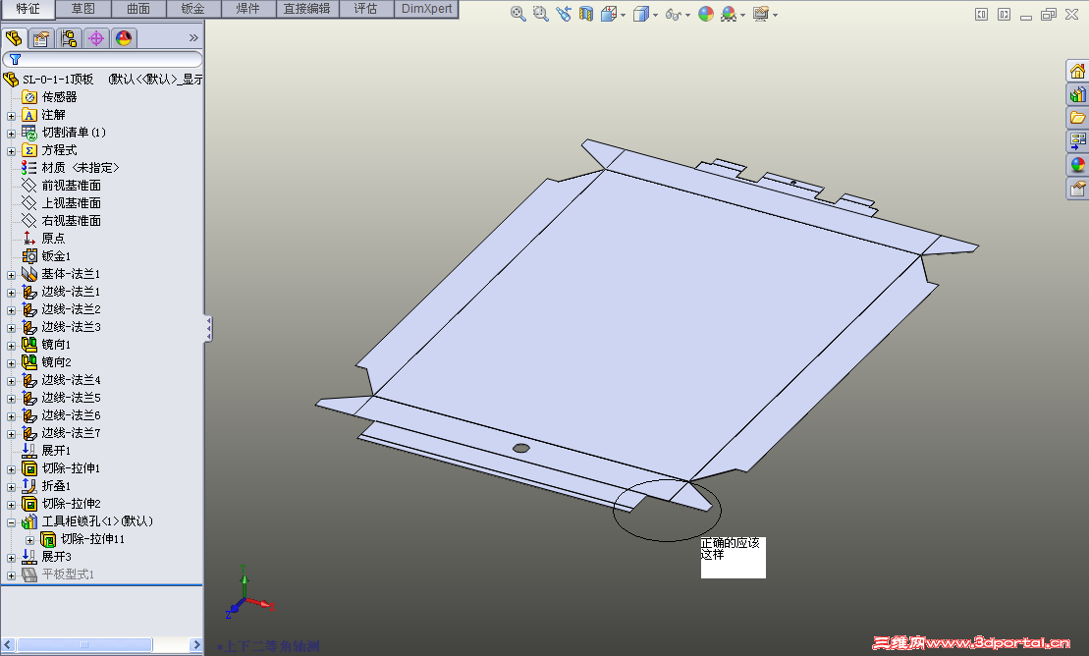Expand the 方程式 node
This screenshot has width=1089, height=656.
tap(11, 151)
